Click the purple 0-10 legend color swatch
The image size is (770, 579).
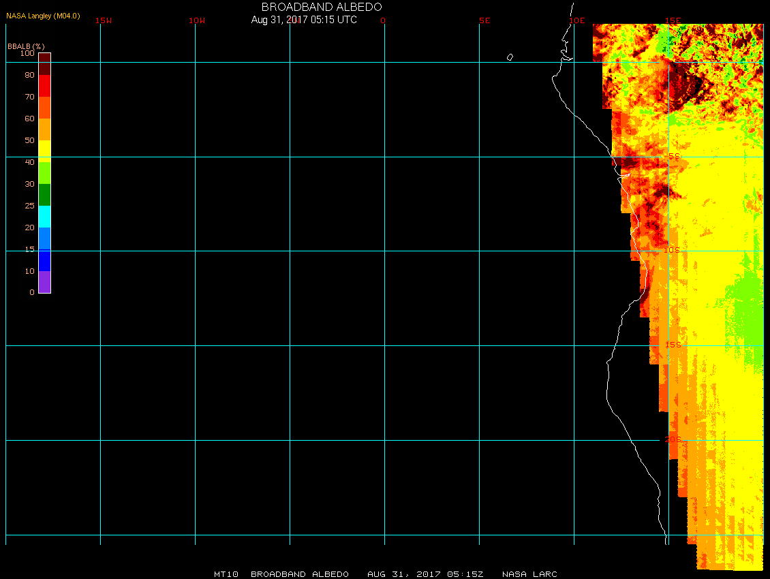[x=44, y=282]
